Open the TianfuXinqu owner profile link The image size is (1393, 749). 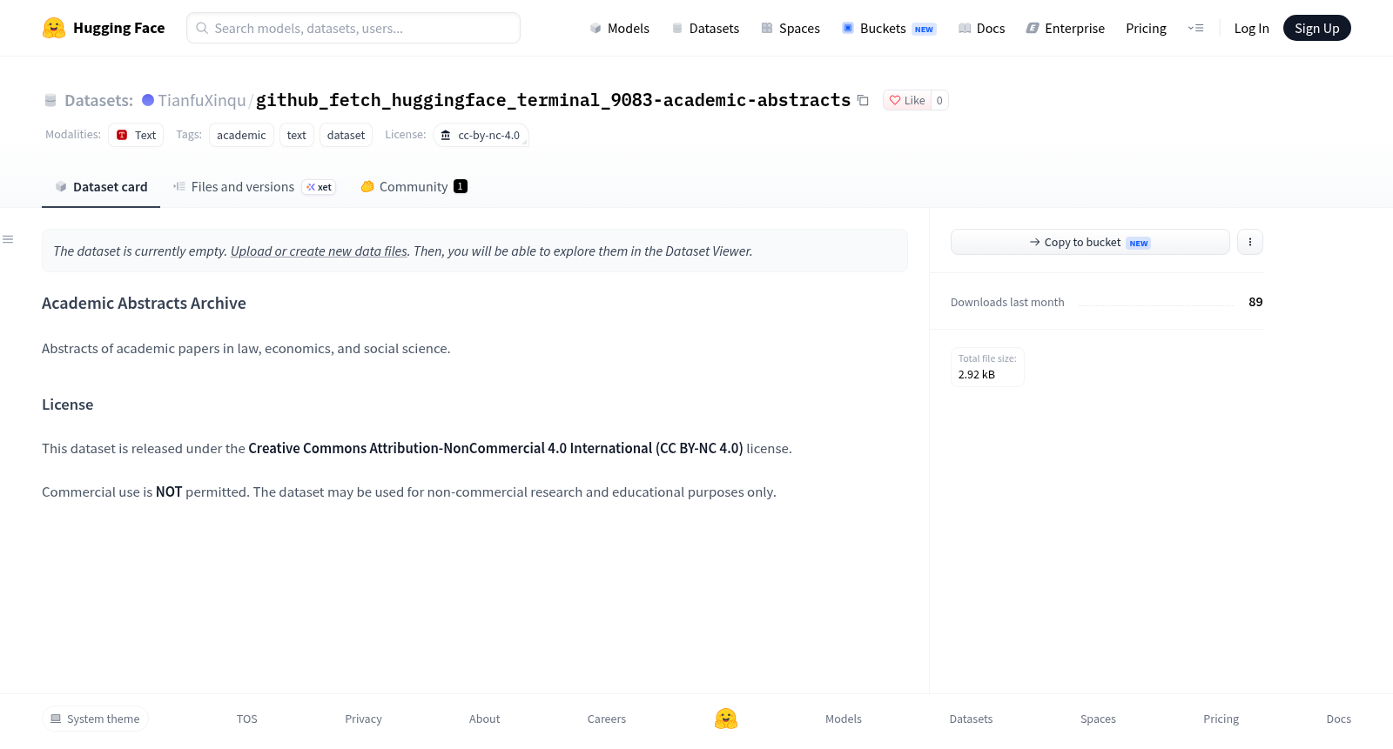pos(202,100)
